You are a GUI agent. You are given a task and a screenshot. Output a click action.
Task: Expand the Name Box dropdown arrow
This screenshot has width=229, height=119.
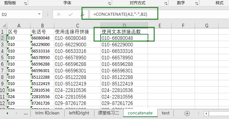coord(39,14)
